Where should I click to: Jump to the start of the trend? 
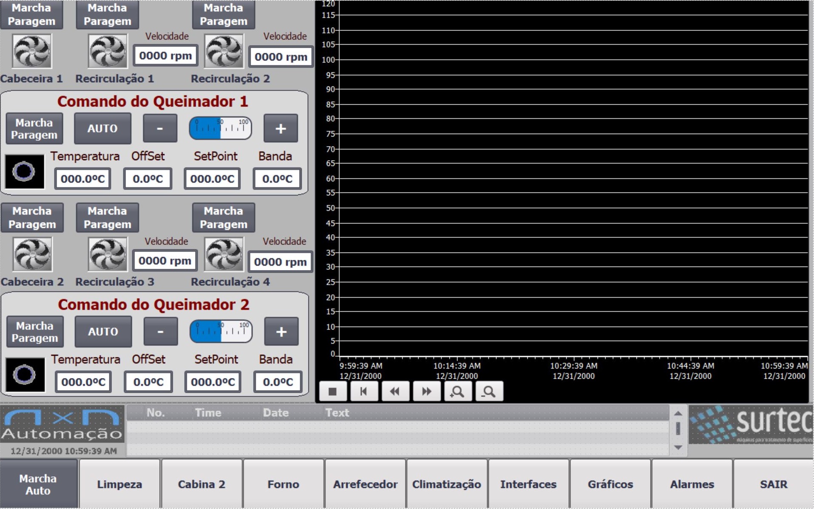364,391
